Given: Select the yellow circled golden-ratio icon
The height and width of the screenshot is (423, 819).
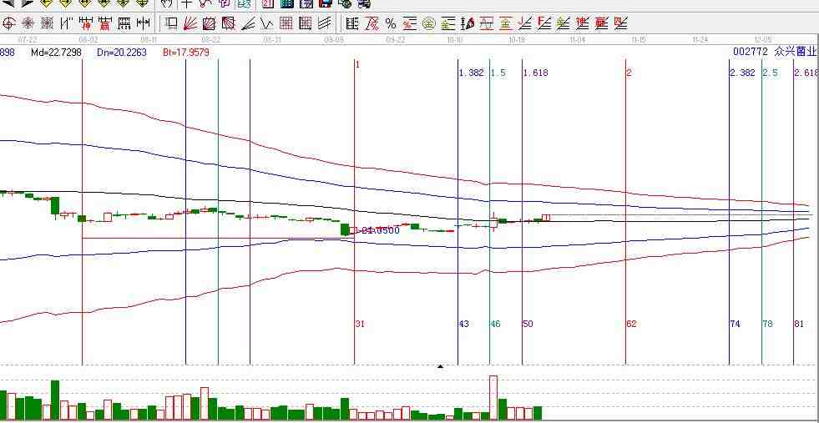Looking at the screenshot, I should 428,23.
